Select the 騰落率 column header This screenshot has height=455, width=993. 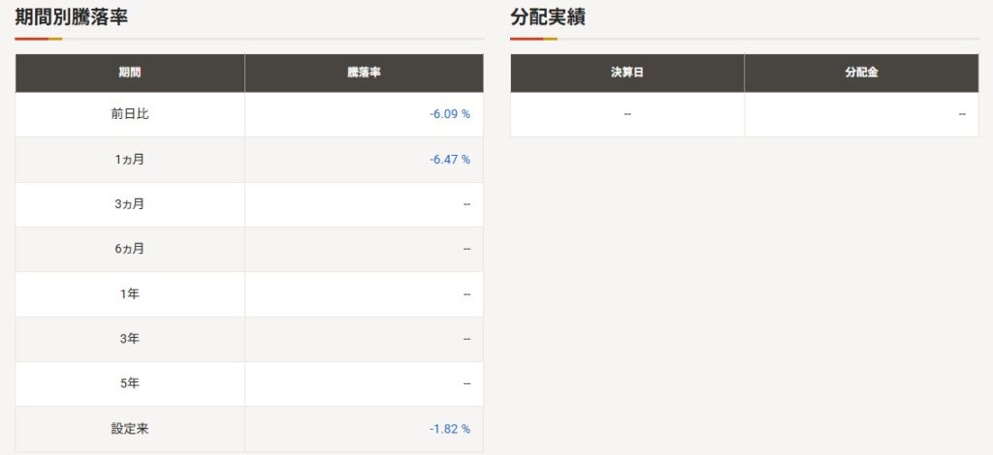[364, 73]
